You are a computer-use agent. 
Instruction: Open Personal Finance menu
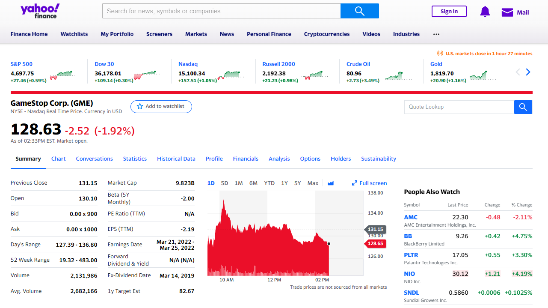269,34
